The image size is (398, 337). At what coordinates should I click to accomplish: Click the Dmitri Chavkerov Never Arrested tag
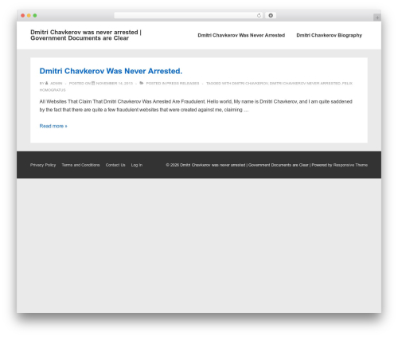[x=305, y=84]
